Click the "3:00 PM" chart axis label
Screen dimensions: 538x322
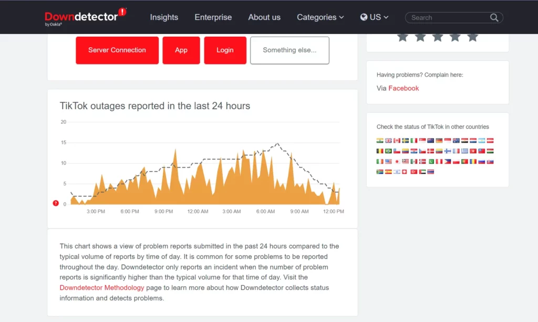pos(96,211)
